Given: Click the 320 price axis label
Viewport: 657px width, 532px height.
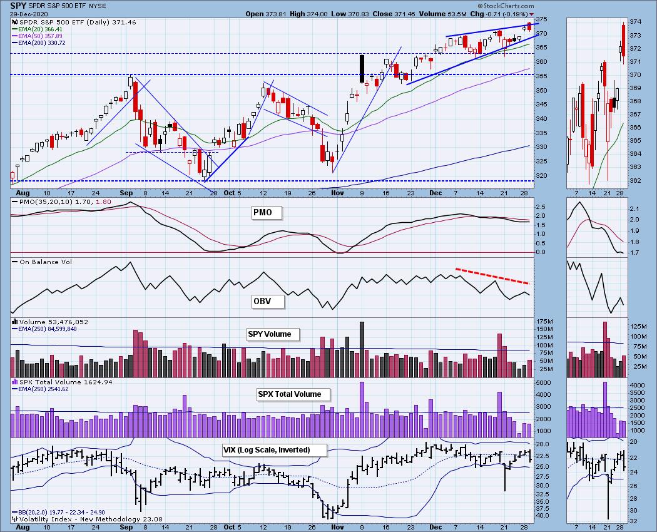Looking at the screenshot, I should (x=542, y=176).
